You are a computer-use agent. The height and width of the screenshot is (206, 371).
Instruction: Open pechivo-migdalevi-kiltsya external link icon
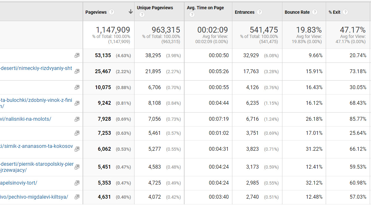(77, 197)
